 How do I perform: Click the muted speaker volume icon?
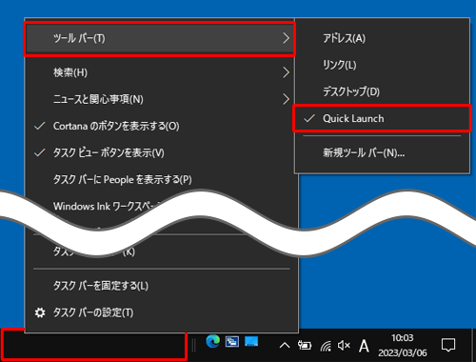point(344,345)
